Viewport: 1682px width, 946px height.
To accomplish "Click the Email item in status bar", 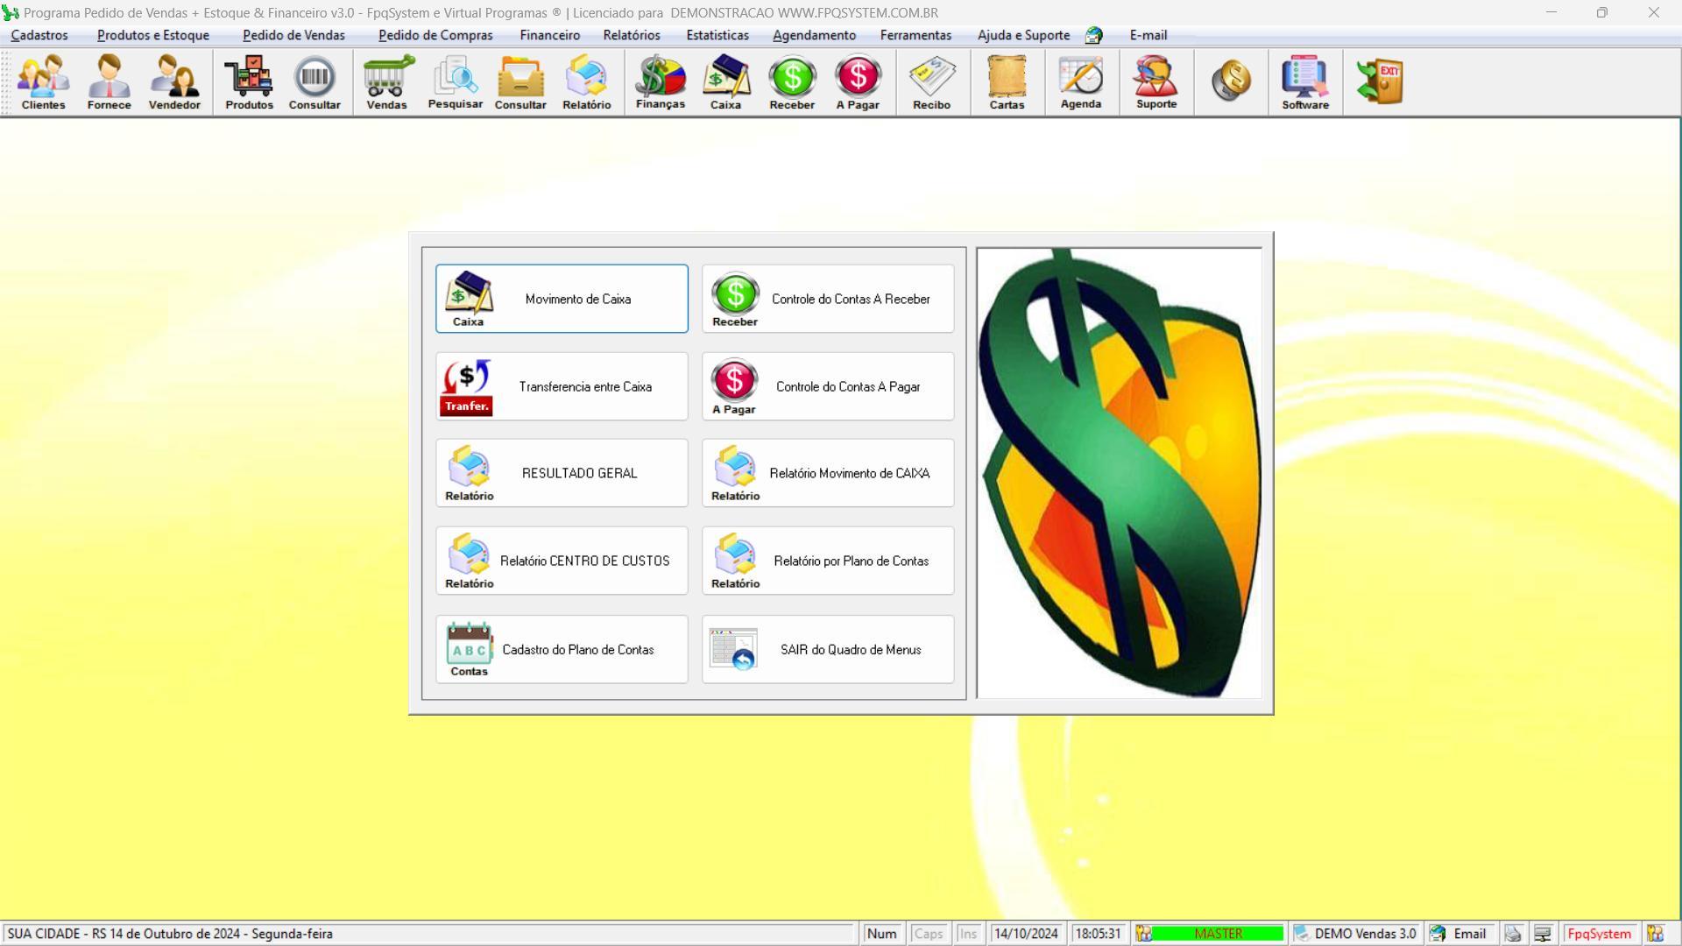I will [x=1459, y=934].
